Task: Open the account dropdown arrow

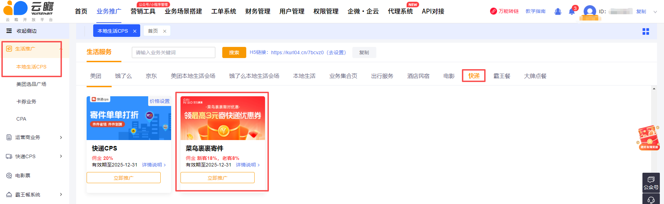Action: point(655,12)
